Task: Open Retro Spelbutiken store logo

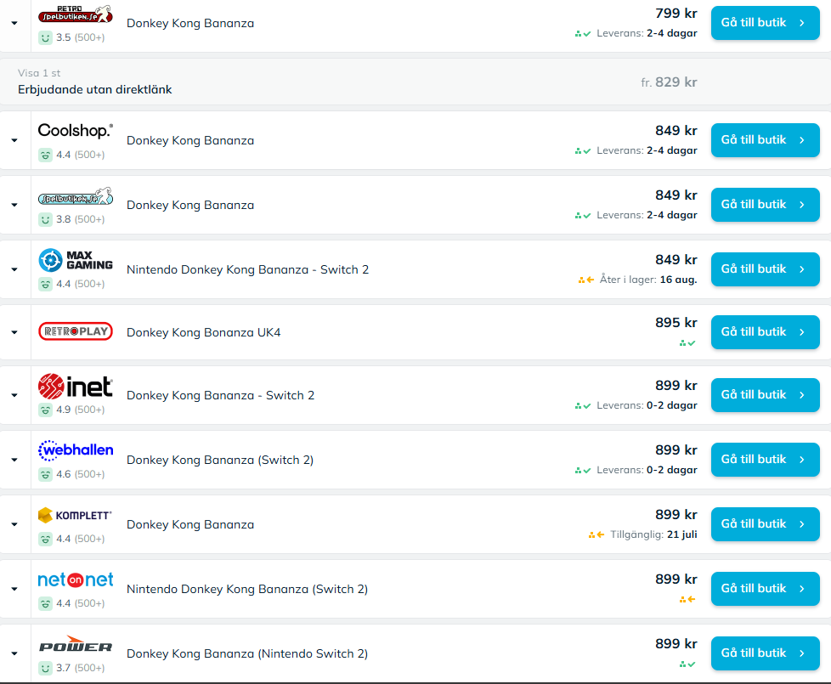Action: coord(76,14)
